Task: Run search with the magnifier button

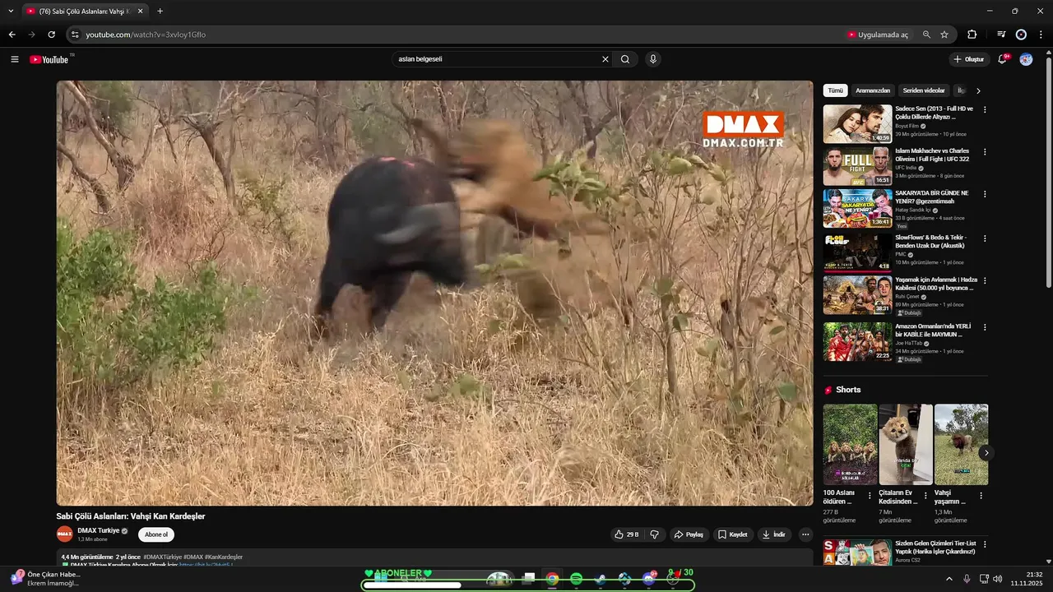Action: pyautogui.click(x=625, y=59)
